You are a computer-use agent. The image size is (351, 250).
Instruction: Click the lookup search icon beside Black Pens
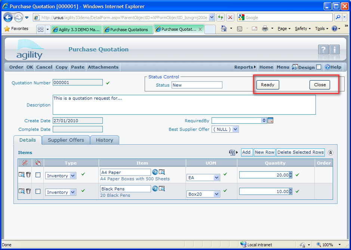click(x=162, y=189)
